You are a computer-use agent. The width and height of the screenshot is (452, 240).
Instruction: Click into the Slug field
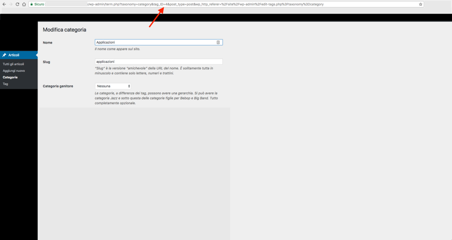click(x=158, y=62)
